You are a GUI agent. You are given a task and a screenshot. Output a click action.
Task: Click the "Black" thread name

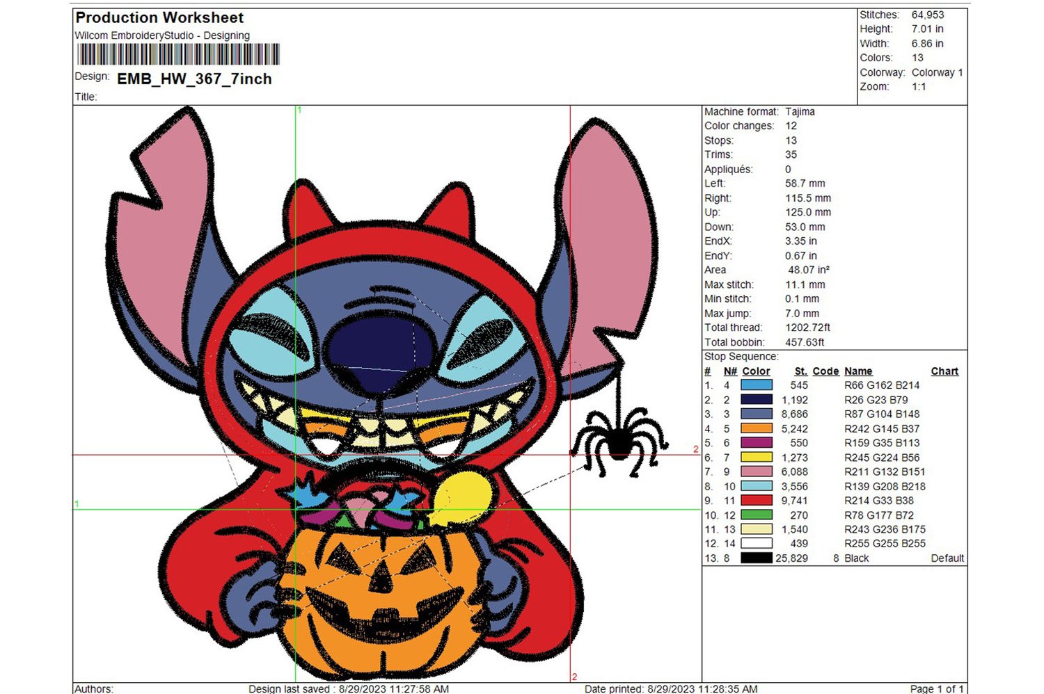(x=857, y=558)
